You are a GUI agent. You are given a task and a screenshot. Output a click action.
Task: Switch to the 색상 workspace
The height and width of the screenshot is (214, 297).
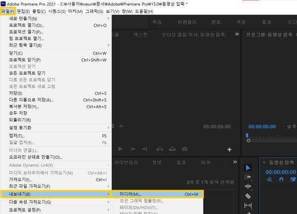tap(241, 22)
